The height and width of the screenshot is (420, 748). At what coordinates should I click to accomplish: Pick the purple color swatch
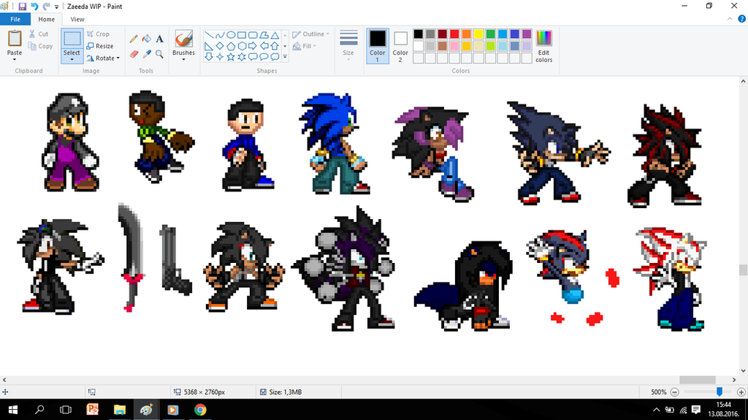(527, 34)
